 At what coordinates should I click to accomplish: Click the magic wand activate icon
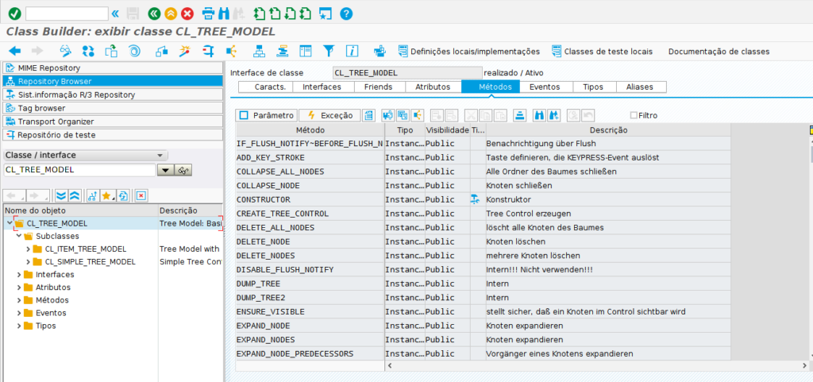tap(183, 52)
